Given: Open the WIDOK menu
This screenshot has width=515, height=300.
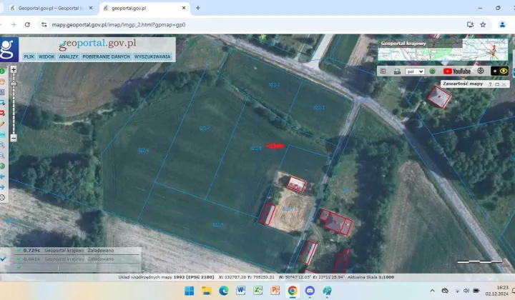Looking at the screenshot, I should pos(46,56).
